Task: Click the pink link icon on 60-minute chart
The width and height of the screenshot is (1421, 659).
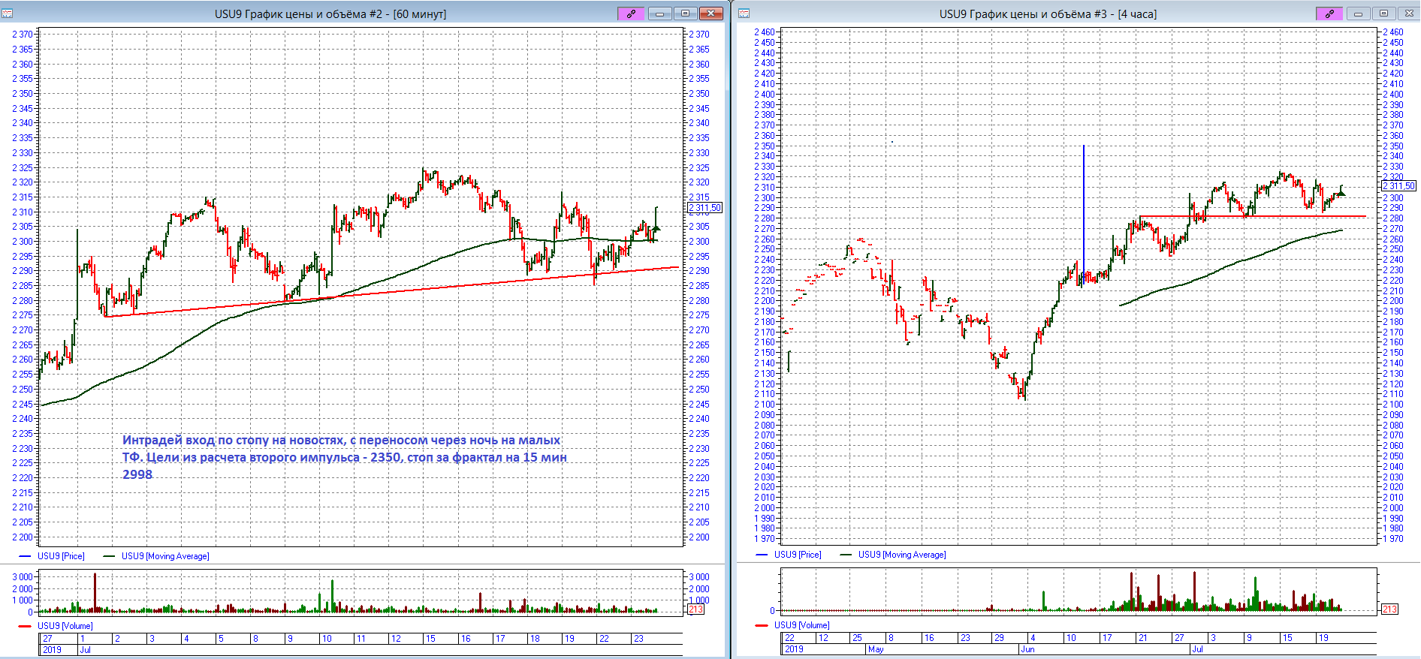Action: point(631,14)
